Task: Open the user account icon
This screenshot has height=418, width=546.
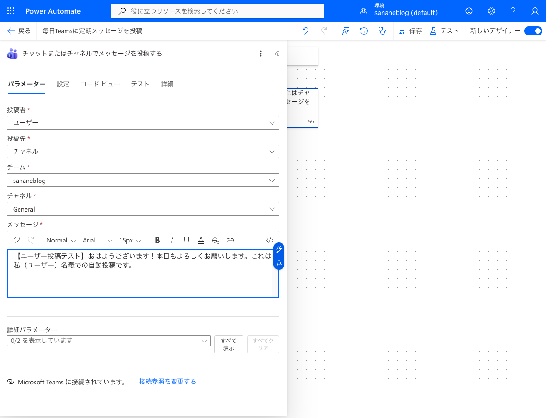Action: [x=535, y=11]
